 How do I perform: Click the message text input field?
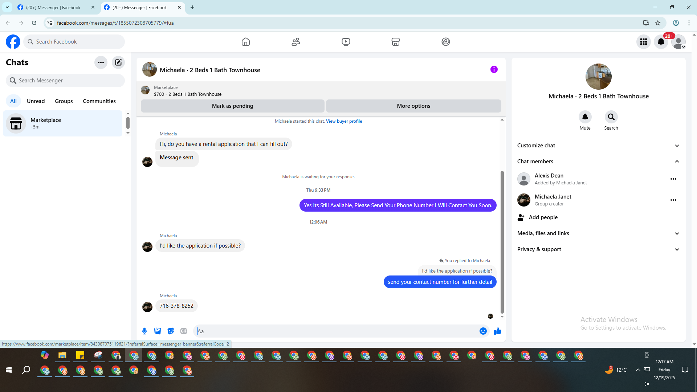pos(338,331)
